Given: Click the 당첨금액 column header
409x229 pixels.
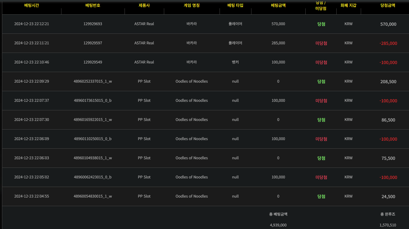Looking at the screenshot, I should (388, 5).
